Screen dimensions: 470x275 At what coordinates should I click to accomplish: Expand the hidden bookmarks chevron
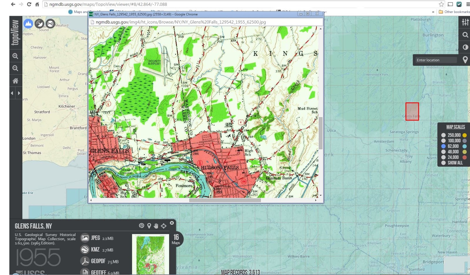[433, 12]
